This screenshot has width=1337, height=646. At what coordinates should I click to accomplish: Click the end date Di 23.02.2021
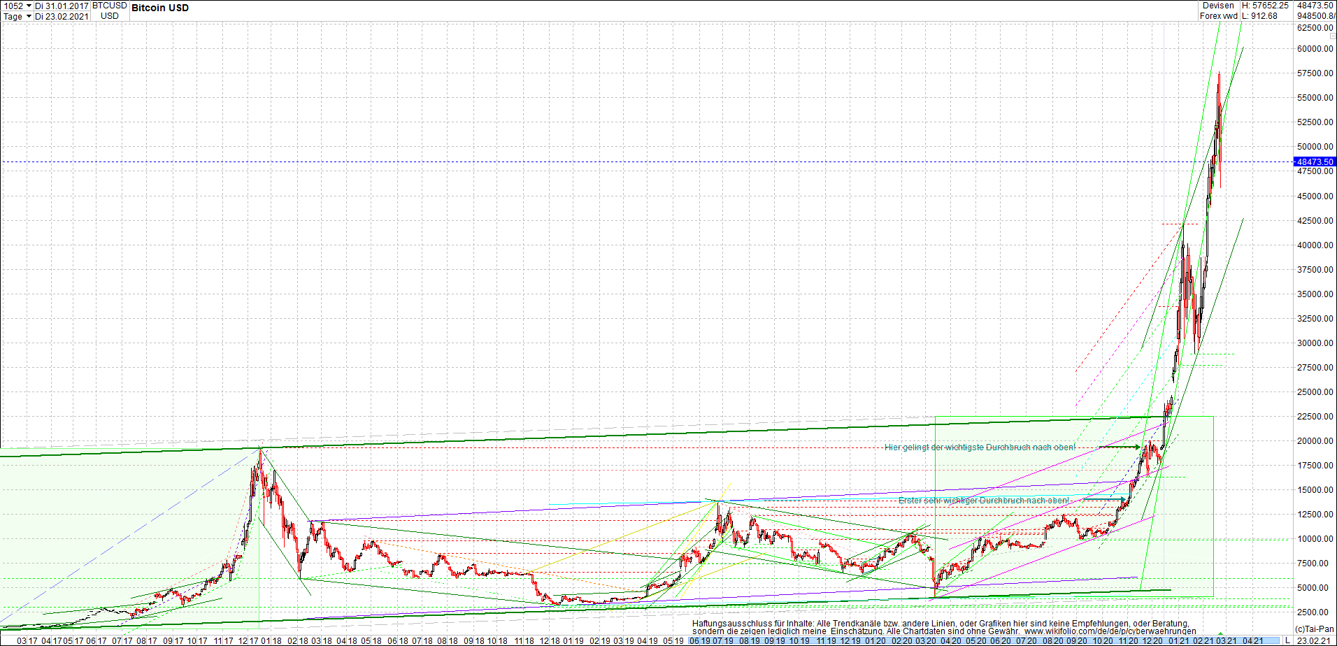(62, 16)
